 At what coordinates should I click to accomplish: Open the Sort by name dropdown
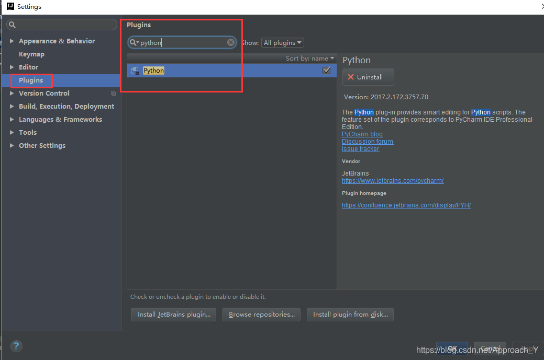pyautogui.click(x=309, y=59)
